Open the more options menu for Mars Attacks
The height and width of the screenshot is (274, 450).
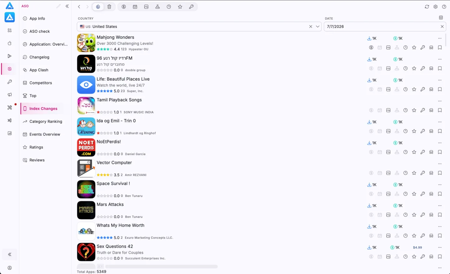coord(440,206)
